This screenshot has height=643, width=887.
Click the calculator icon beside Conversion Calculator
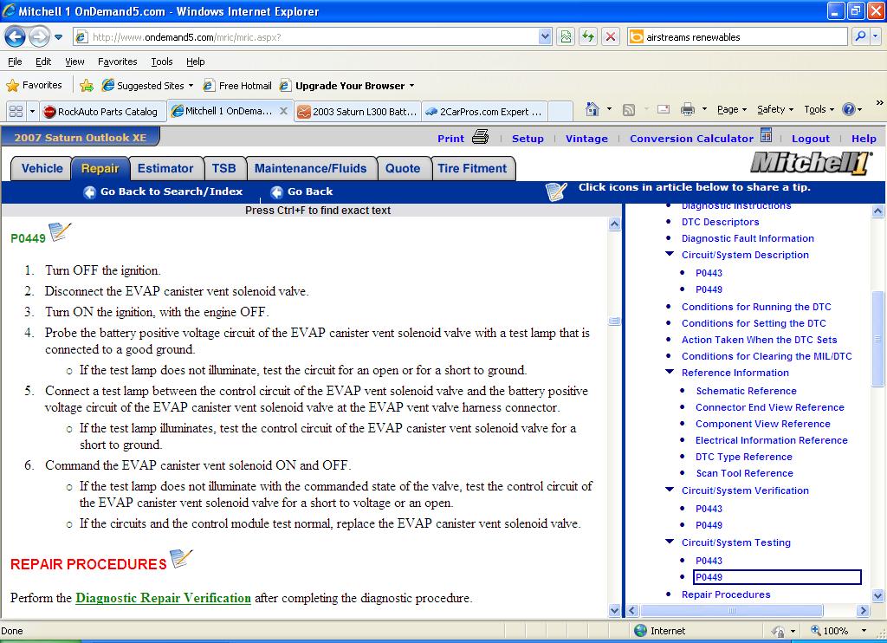tap(766, 135)
